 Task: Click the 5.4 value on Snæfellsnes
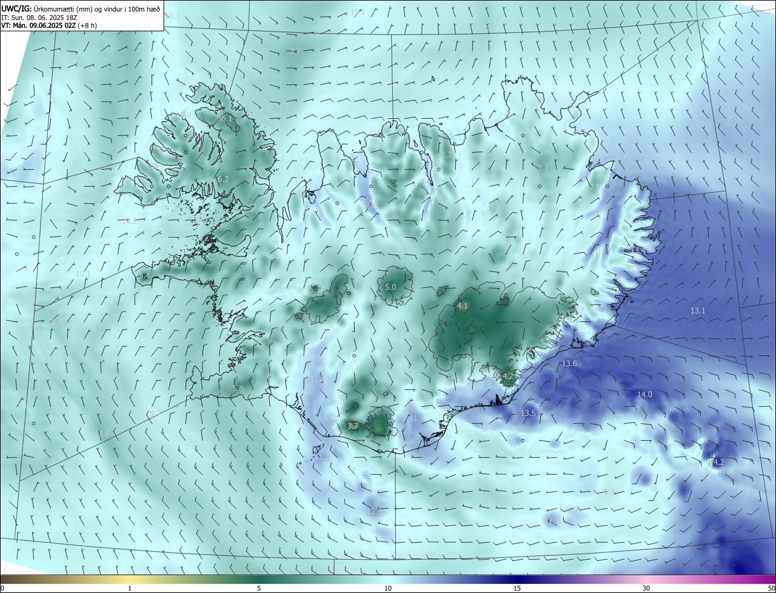(x=144, y=276)
